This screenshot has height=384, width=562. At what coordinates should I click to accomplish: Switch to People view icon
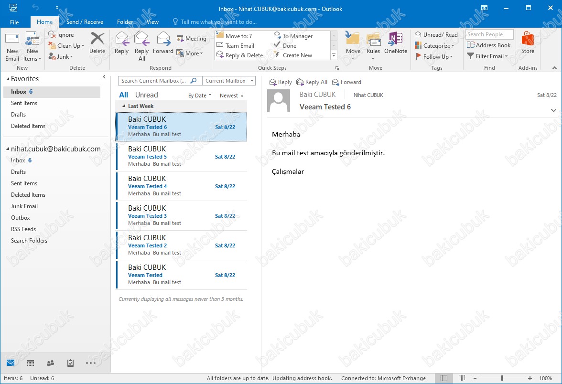pos(51,363)
